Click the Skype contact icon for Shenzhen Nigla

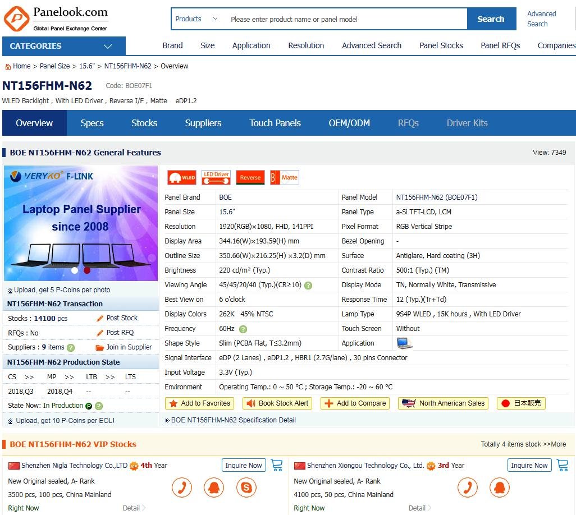(x=246, y=487)
